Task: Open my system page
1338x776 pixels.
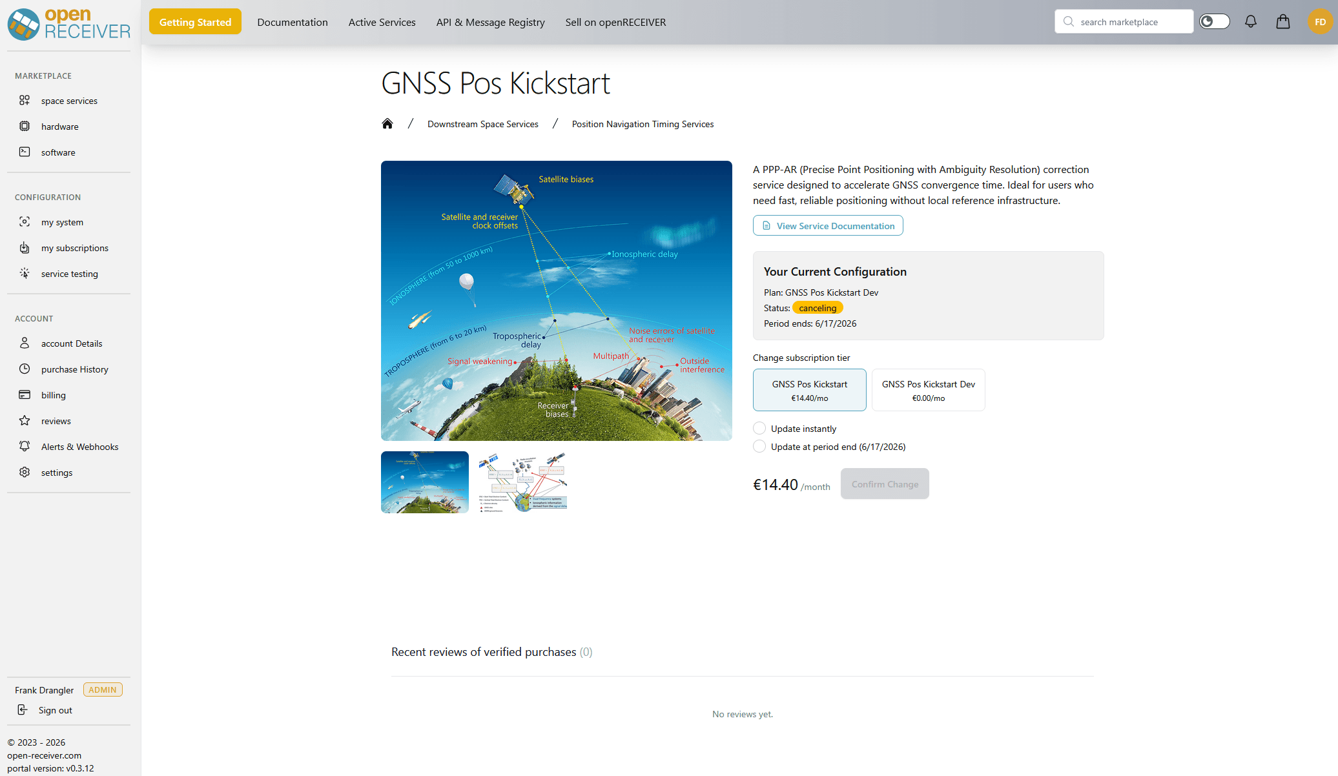Action: click(62, 222)
